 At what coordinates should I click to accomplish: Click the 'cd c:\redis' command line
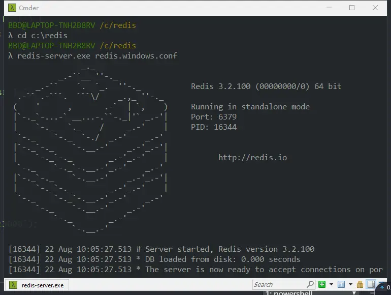(38, 36)
